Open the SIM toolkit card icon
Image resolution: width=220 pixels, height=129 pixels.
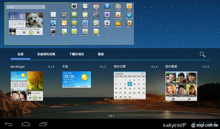tap(96, 31)
